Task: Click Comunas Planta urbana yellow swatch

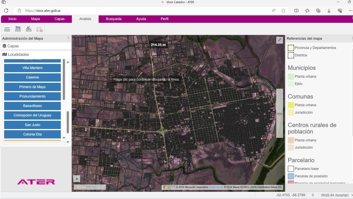Action: coord(291,105)
